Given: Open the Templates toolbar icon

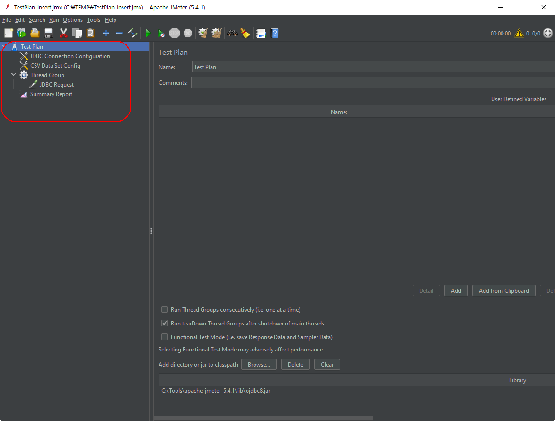Looking at the screenshot, I should (22, 33).
